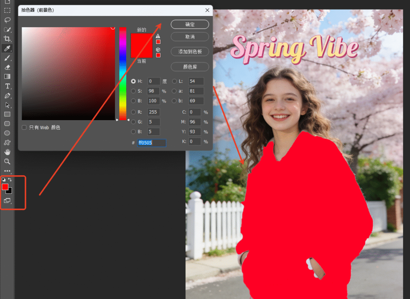This screenshot has height=299, width=410.
Task: Select the Gradient tool
Action: [x=7, y=77]
